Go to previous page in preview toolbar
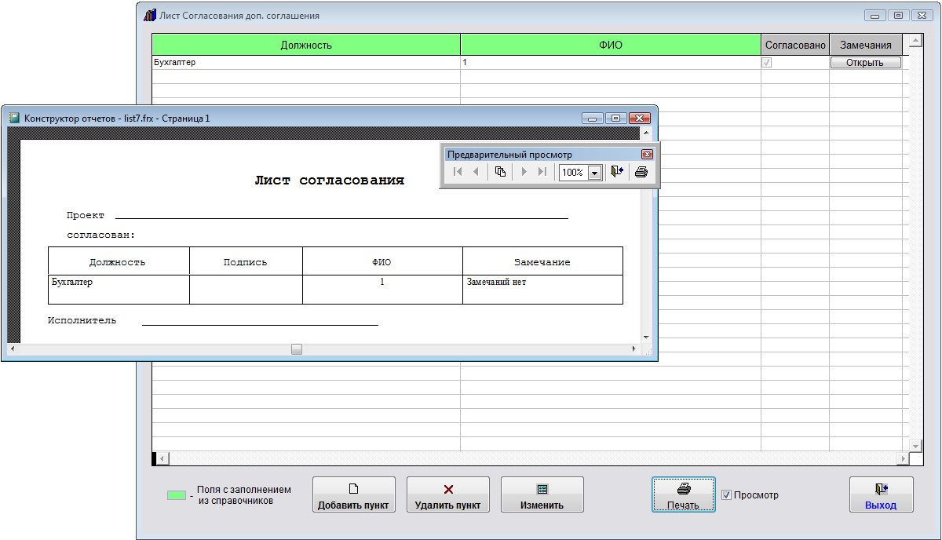Image resolution: width=942 pixels, height=540 pixels. click(x=476, y=172)
